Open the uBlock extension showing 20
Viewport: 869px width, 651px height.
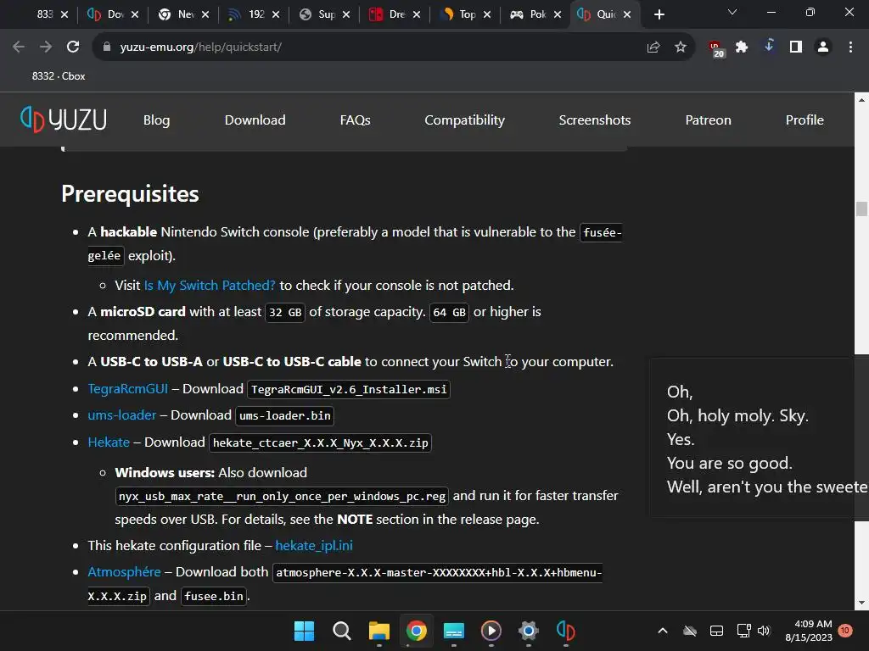pyautogui.click(x=716, y=48)
